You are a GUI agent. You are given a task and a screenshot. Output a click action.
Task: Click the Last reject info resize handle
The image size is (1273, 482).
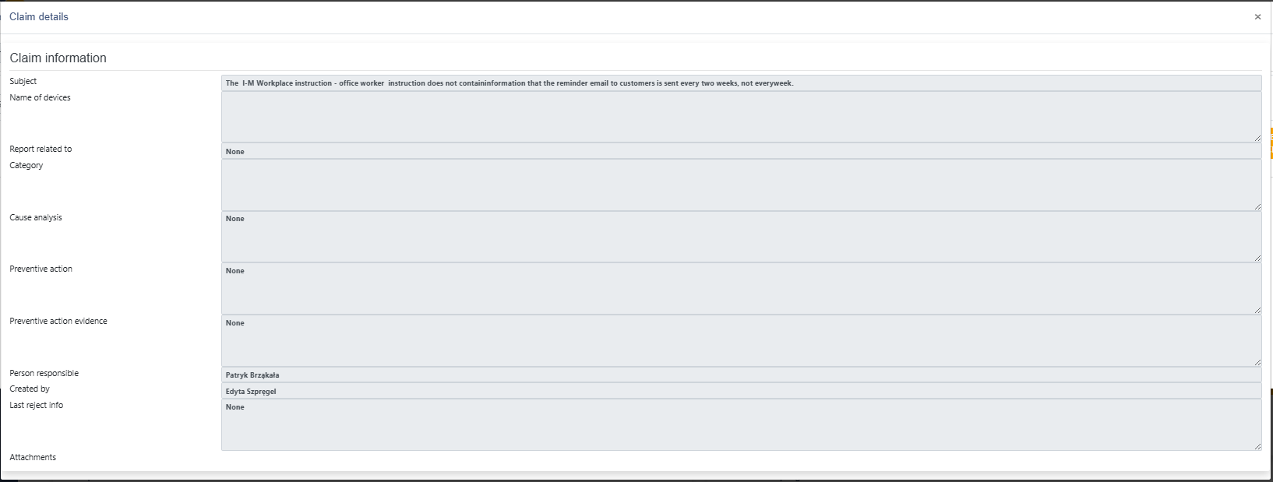[1257, 446]
